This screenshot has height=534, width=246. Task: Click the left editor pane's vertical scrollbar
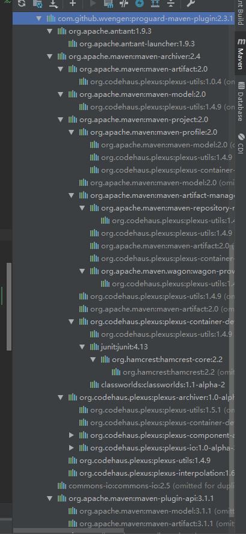pyautogui.click(x=9, y=307)
